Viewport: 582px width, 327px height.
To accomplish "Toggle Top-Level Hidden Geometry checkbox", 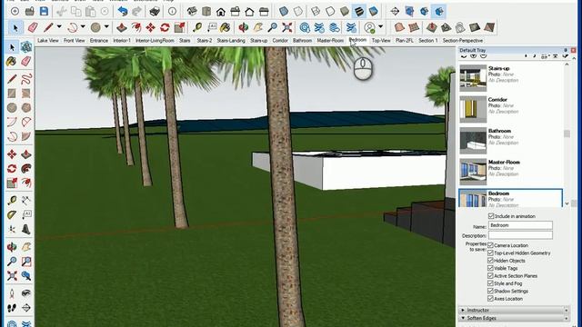I will 490,253.
